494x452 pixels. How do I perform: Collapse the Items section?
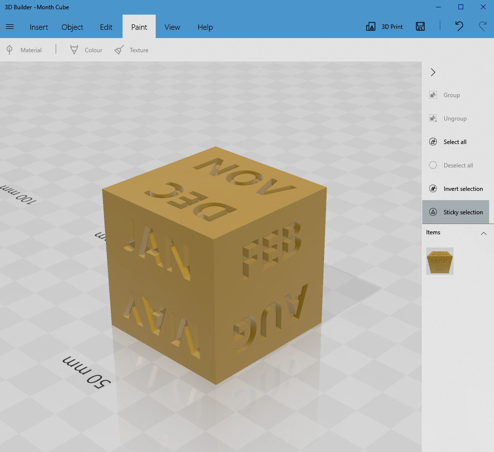click(484, 233)
